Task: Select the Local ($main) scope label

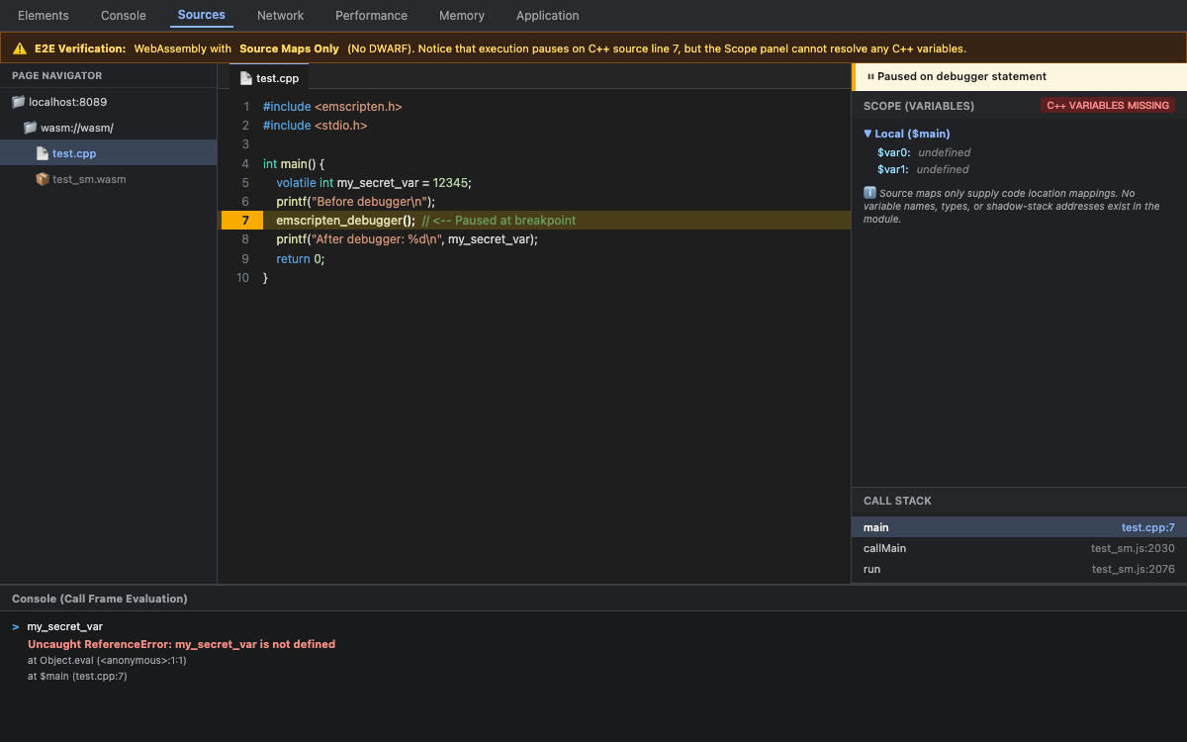Action: (912, 134)
